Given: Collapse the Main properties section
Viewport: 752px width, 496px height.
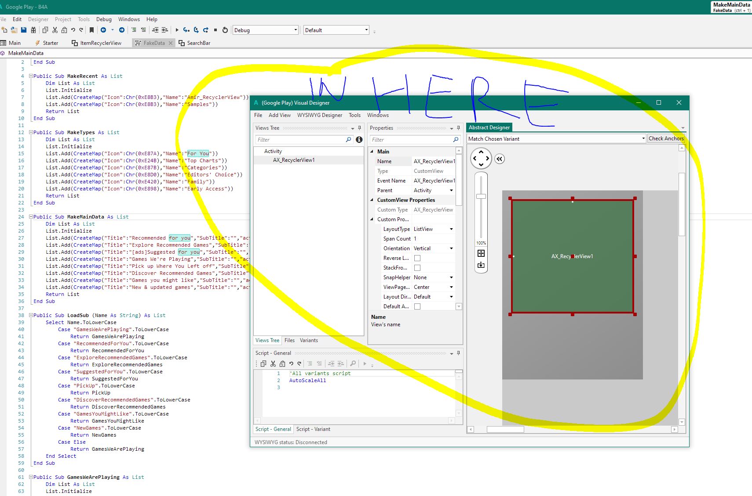Looking at the screenshot, I should 372,152.
